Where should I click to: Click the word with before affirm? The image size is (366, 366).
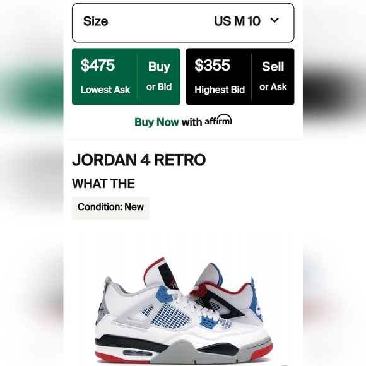[192, 122]
